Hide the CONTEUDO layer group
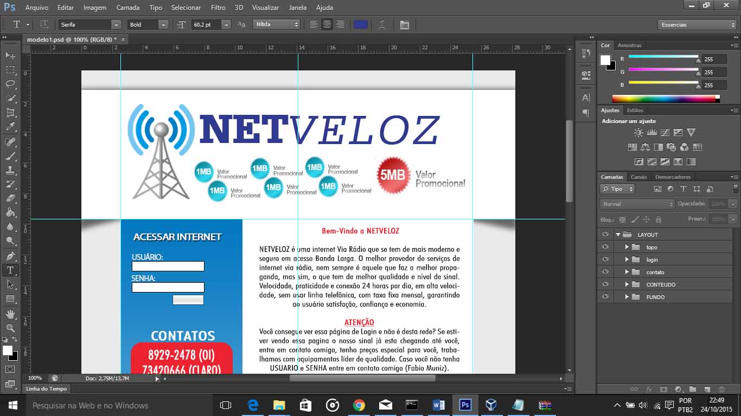The width and height of the screenshot is (741, 416). [x=605, y=284]
